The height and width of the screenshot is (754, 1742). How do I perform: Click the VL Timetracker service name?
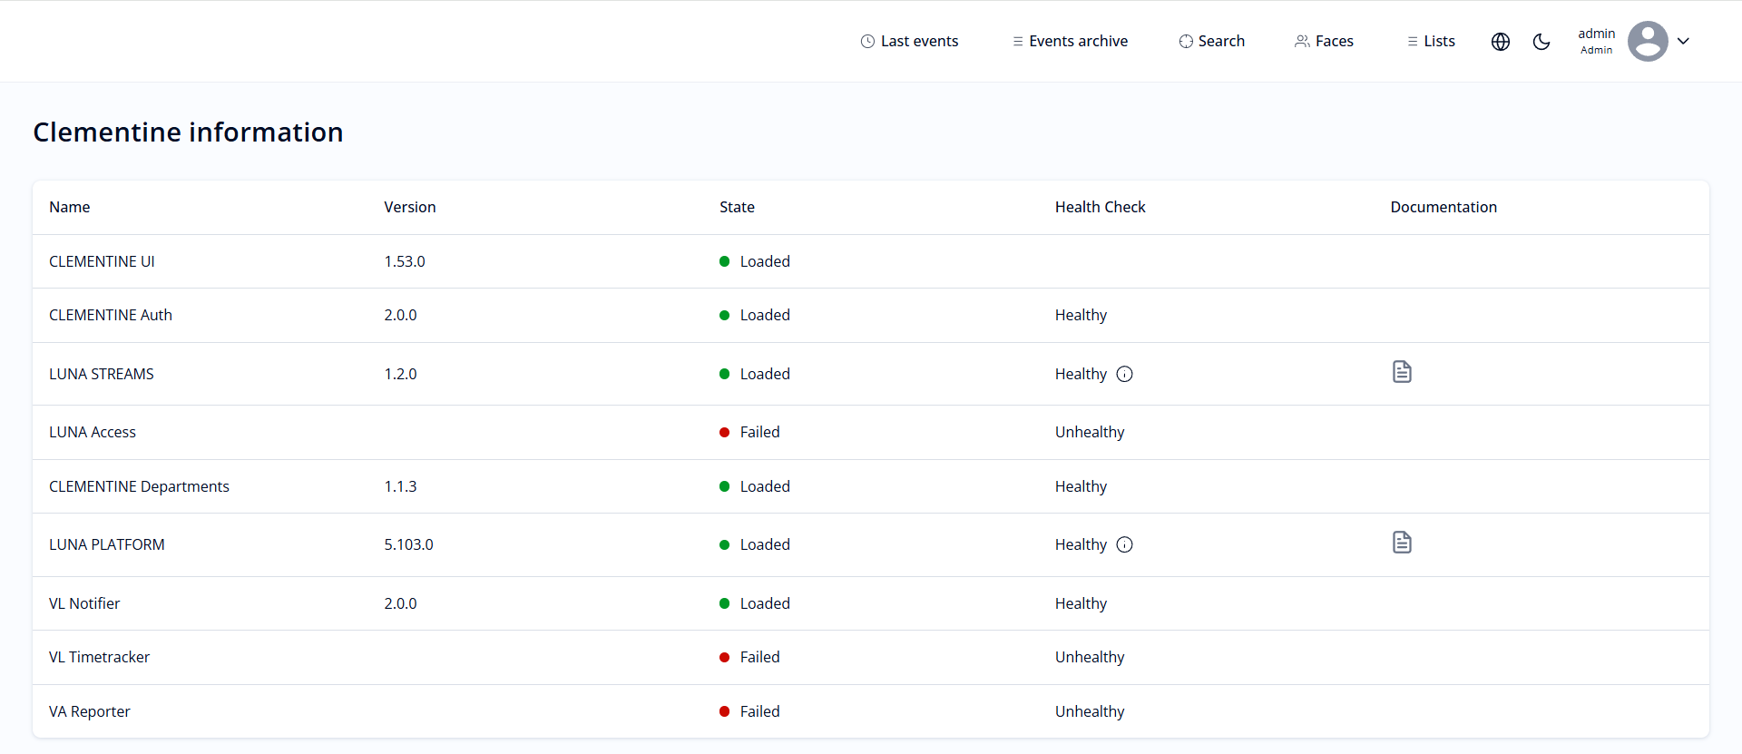(100, 657)
